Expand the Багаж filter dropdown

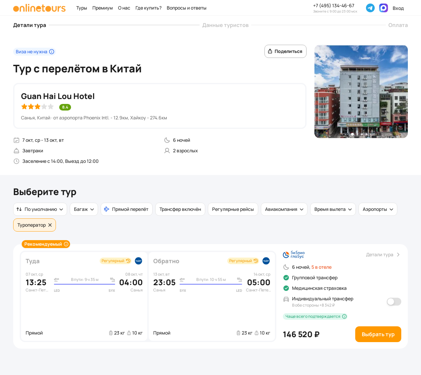[84, 209]
